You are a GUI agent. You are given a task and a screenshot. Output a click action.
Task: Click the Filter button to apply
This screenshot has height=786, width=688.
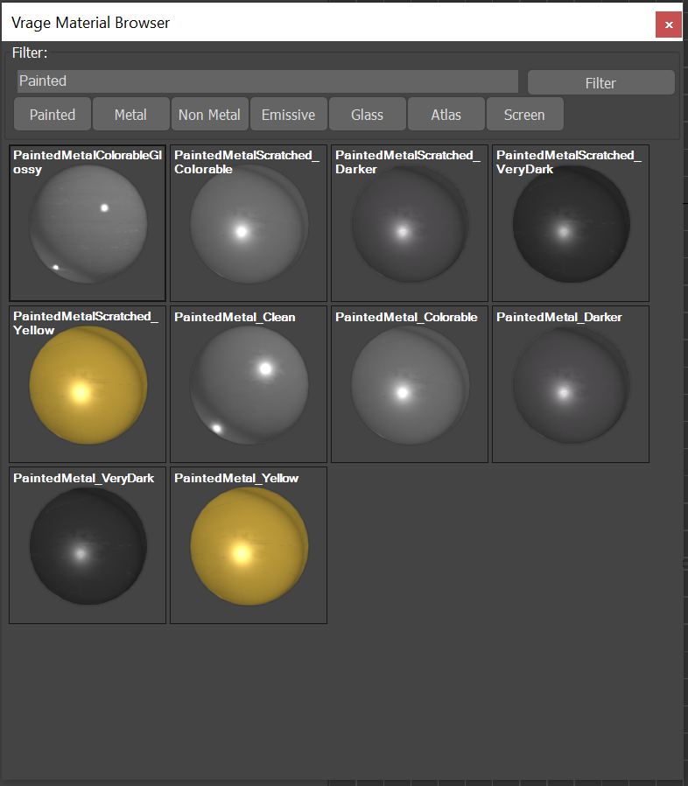coord(600,83)
